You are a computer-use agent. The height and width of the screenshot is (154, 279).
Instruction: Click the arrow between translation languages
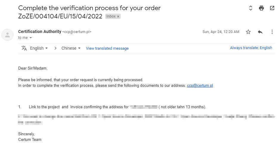[55, 48]
